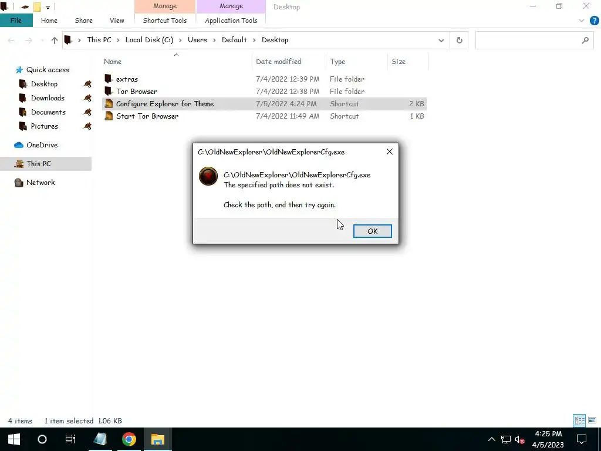Click the muted volume tray icon
This screenshot has width=601, height=451.
tap(520, 439)
